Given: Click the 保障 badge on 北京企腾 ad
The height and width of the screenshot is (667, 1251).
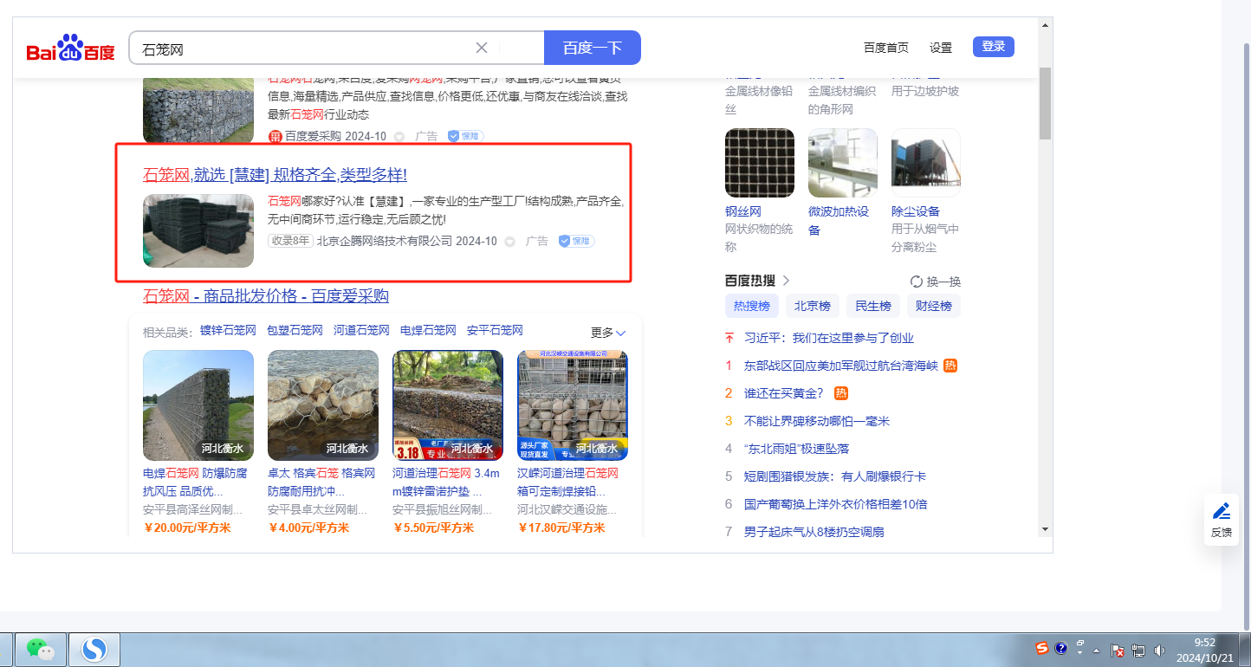Looking at the screenshot, I should point(576,241).
